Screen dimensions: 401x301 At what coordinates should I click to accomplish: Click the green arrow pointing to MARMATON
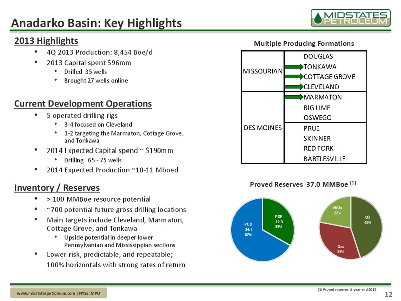pyautogui.click(x=294, y=97)
